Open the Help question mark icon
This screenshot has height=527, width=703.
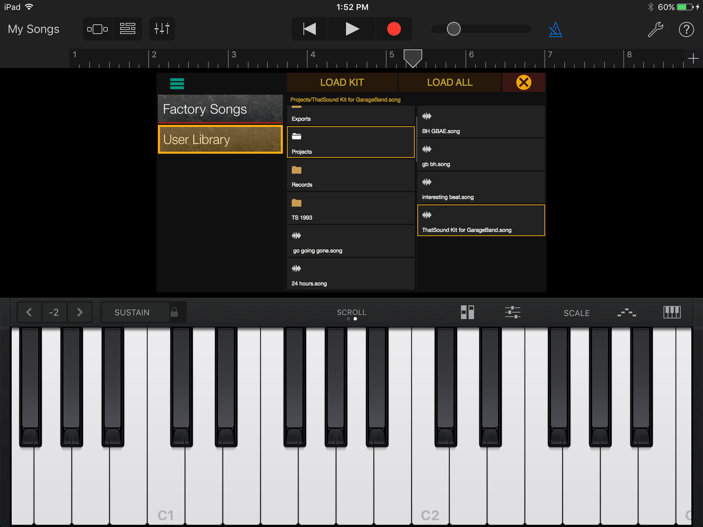[x=687, y=29]
